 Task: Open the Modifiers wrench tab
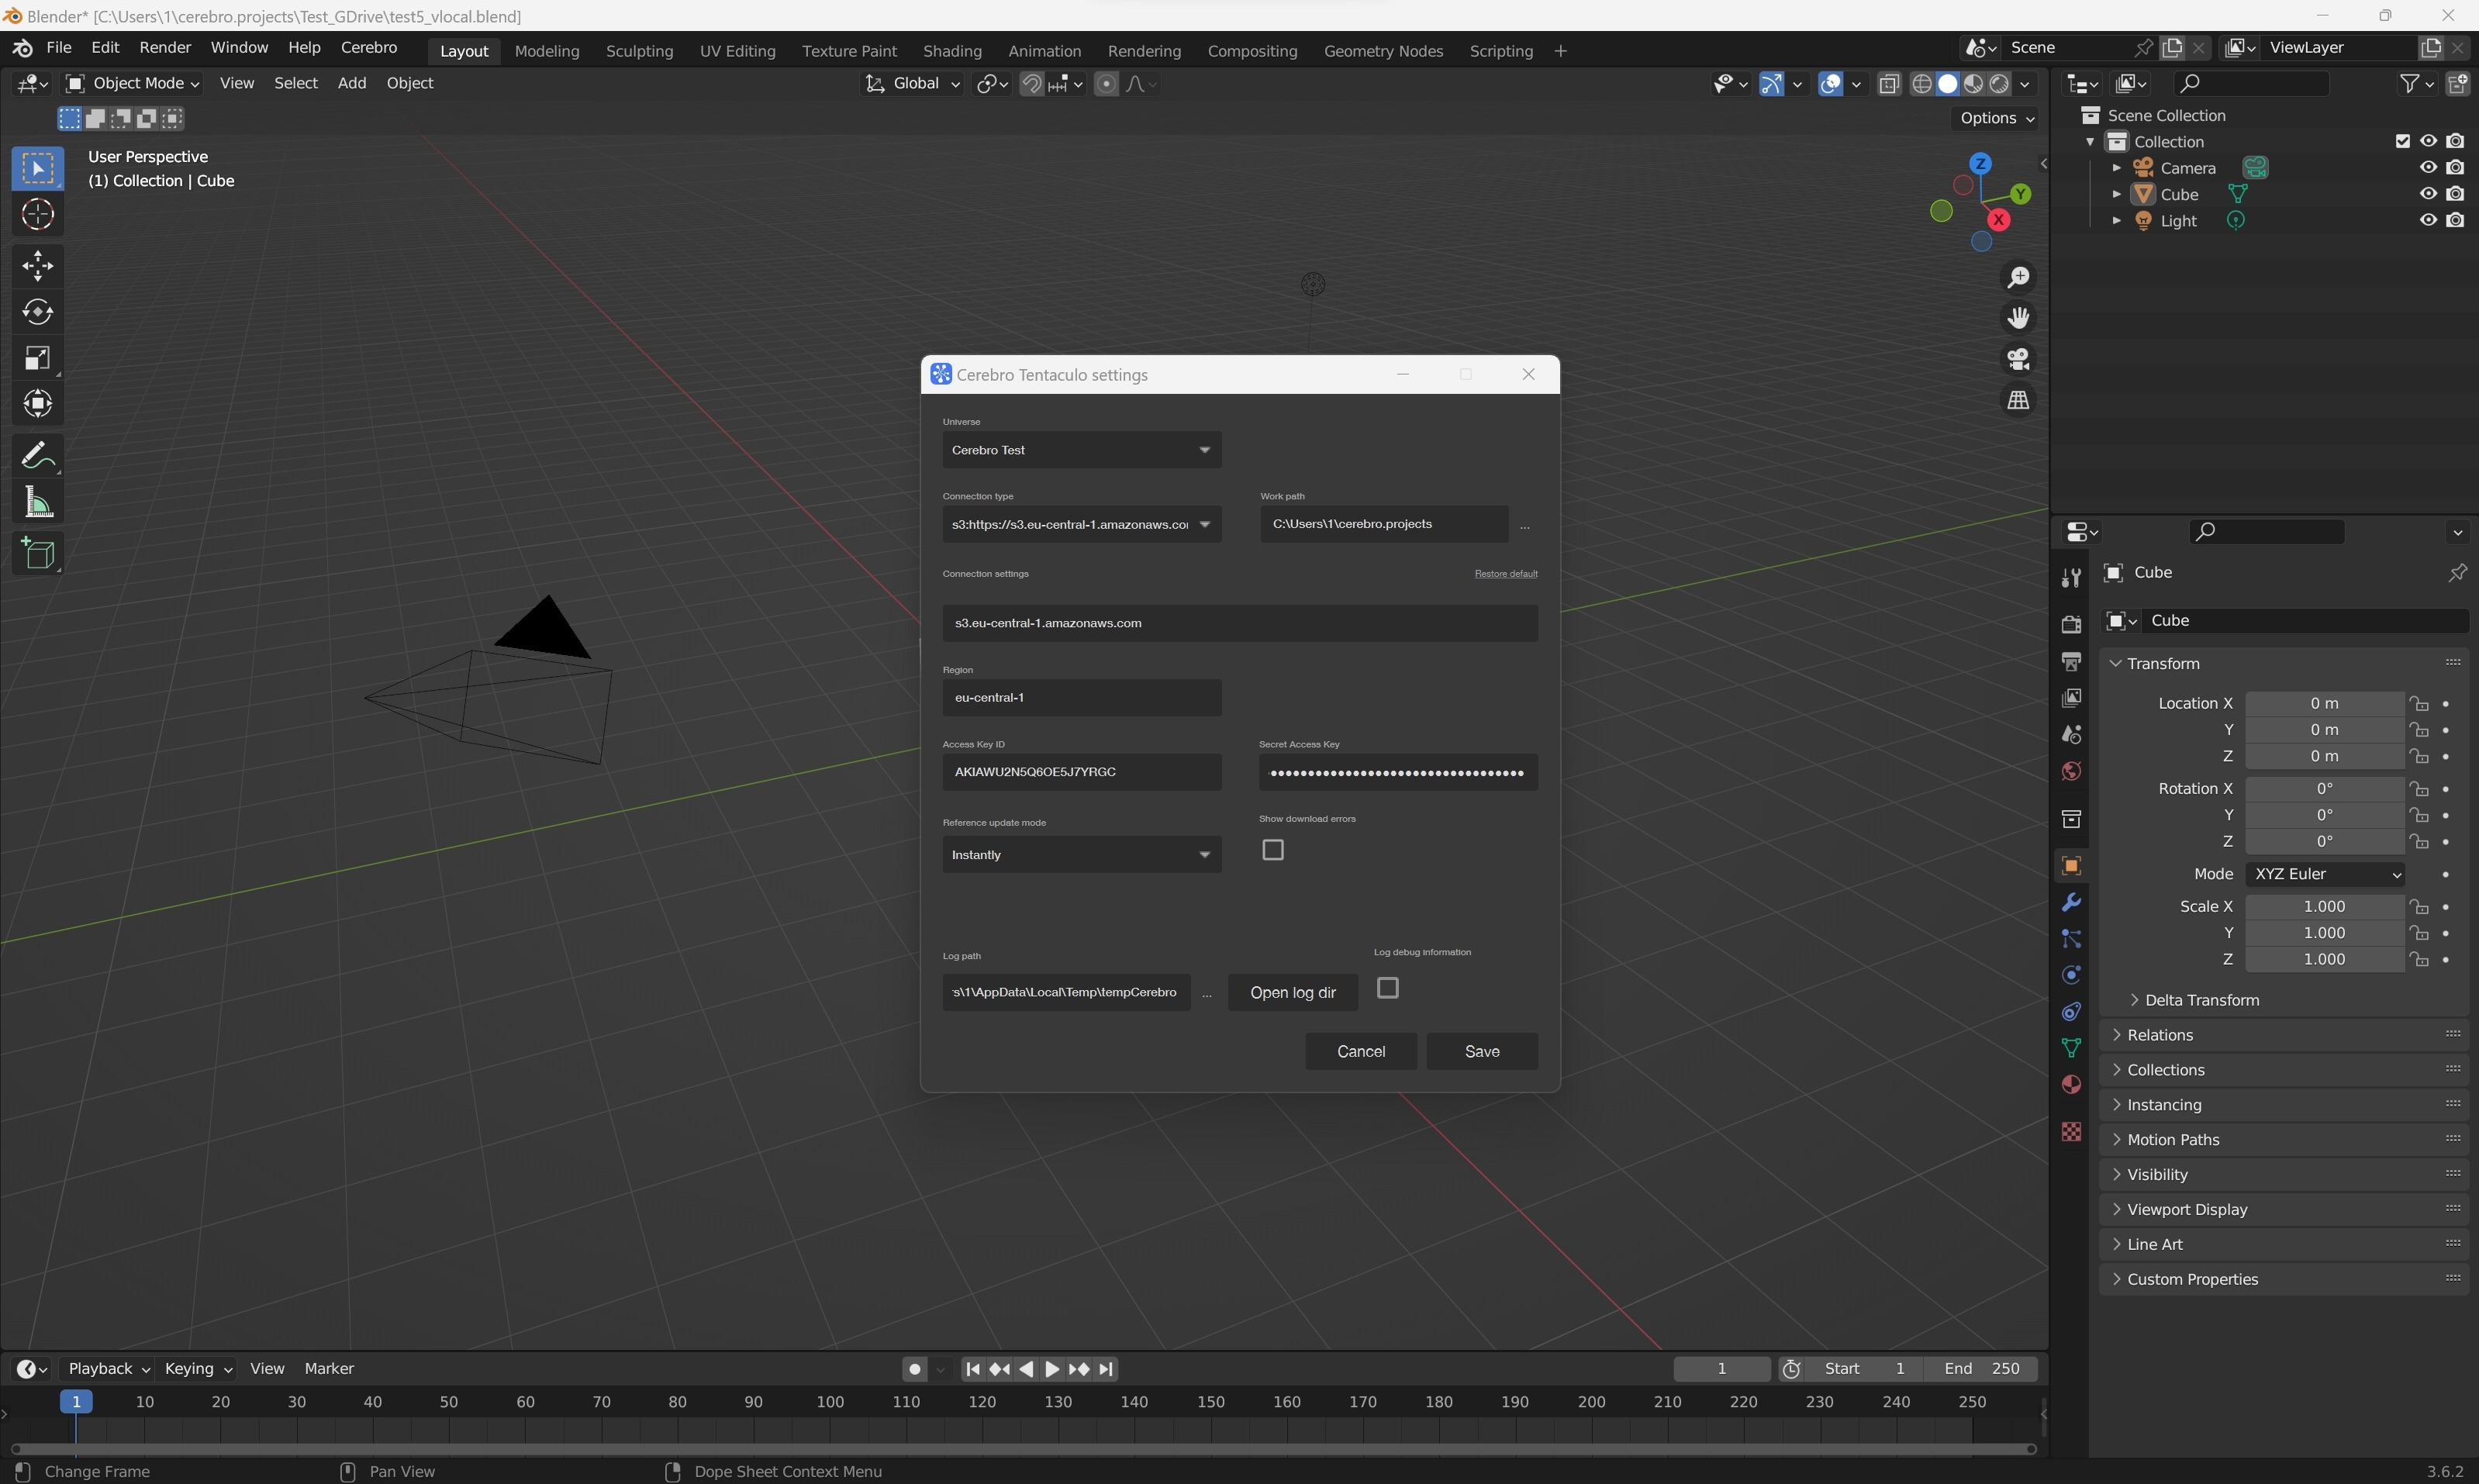pyautogui.click(x=2071, y=902)
